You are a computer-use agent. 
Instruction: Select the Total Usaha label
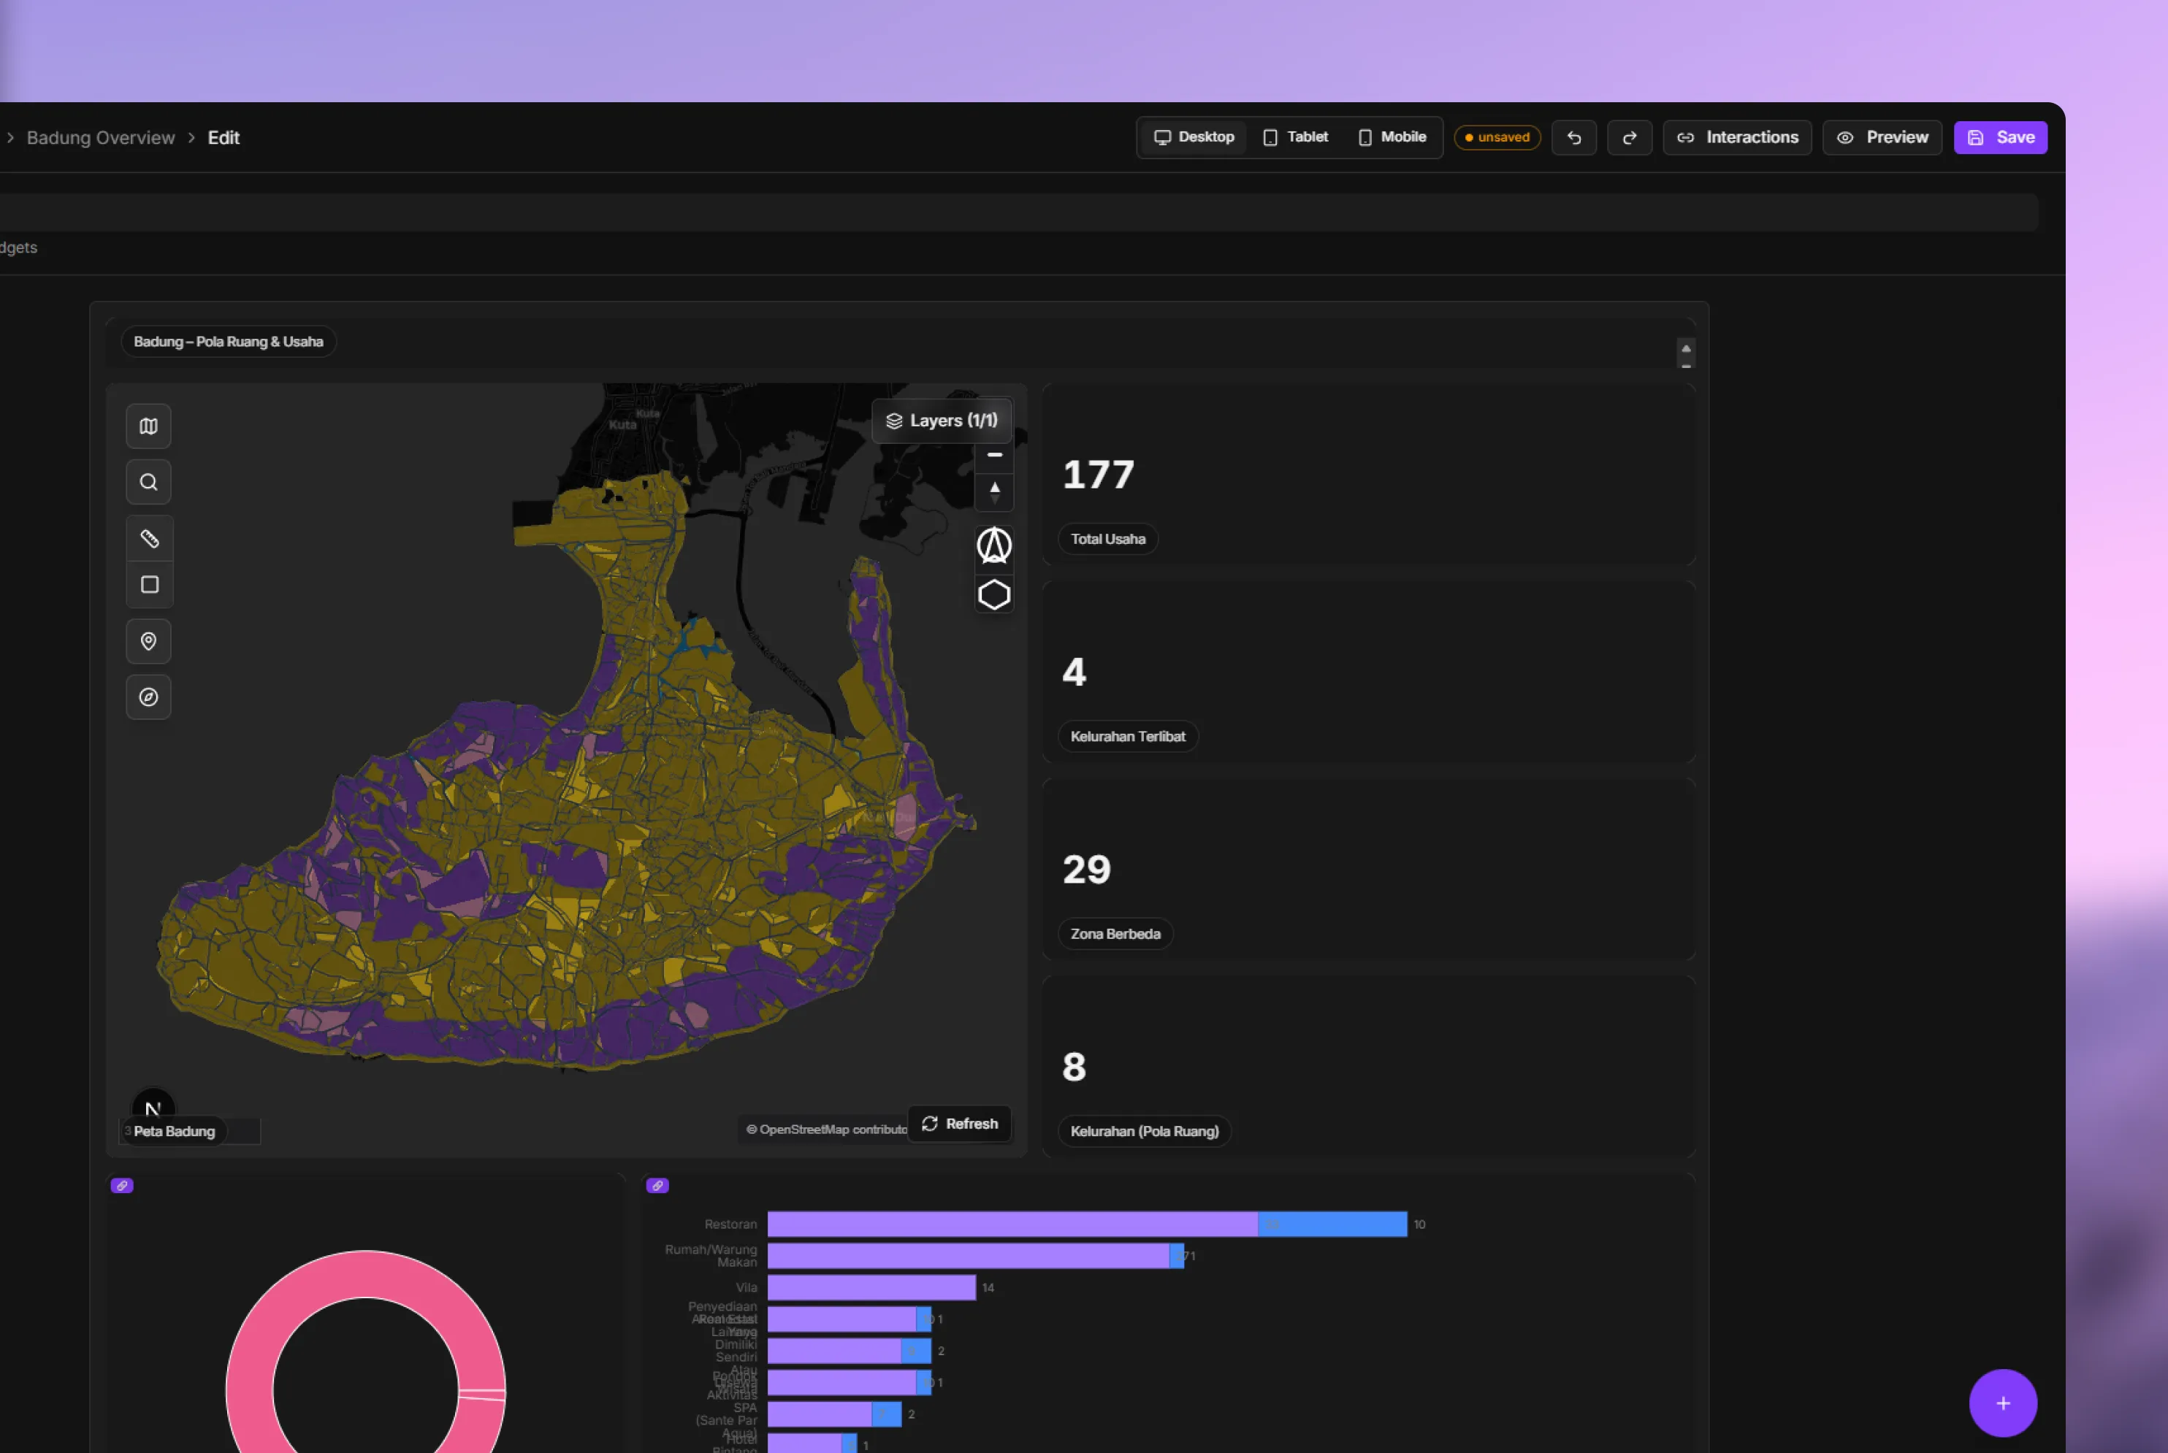click(x=1107, y=540)
